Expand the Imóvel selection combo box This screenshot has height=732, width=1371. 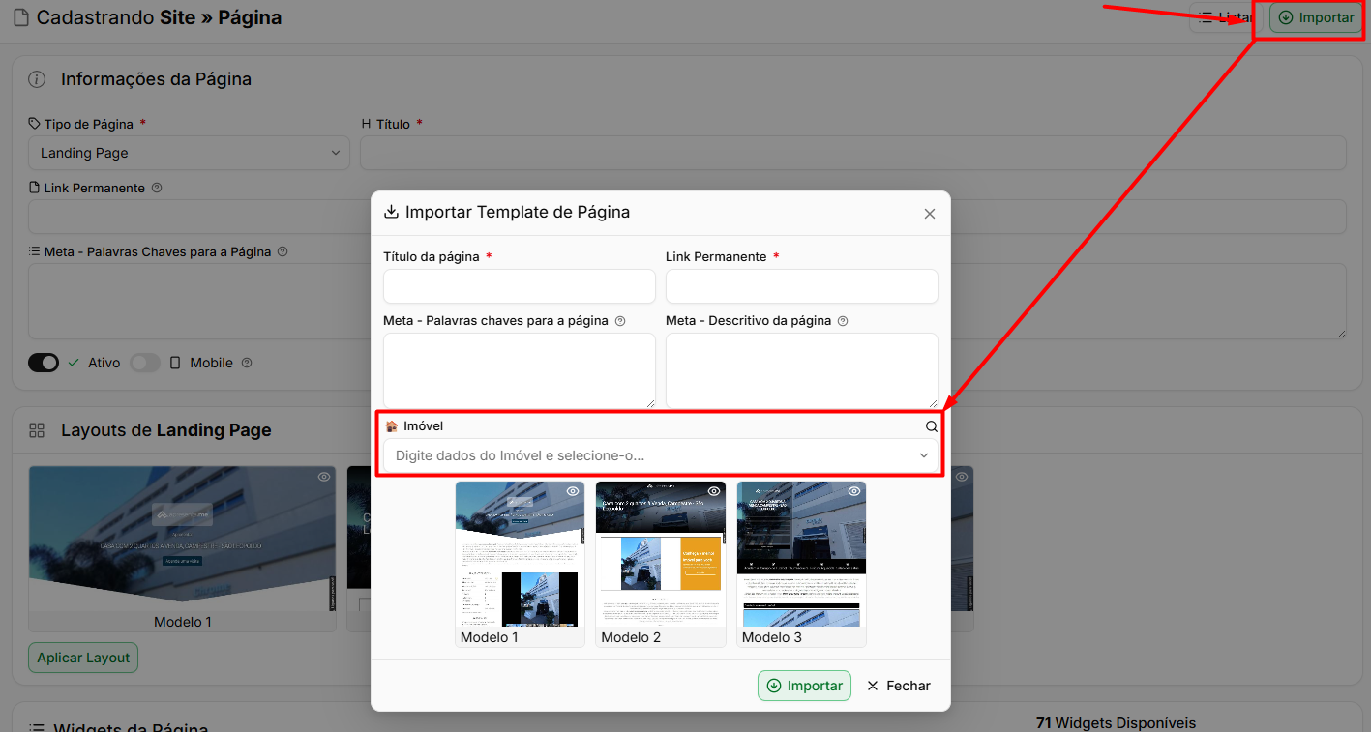661,455
